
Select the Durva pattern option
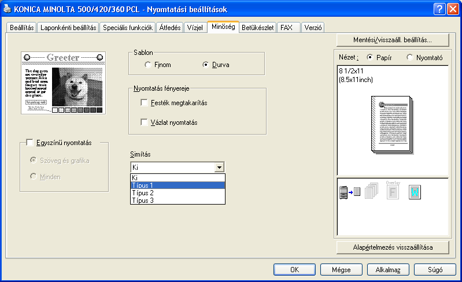216,65
